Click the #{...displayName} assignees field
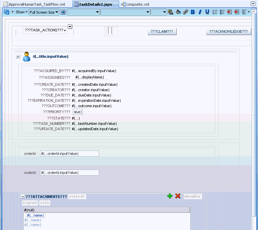 tap(90, 77)
